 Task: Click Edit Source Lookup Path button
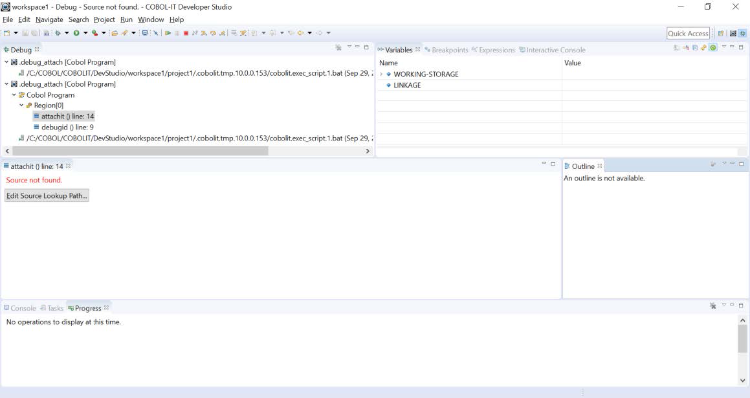[x=47, y=195]
